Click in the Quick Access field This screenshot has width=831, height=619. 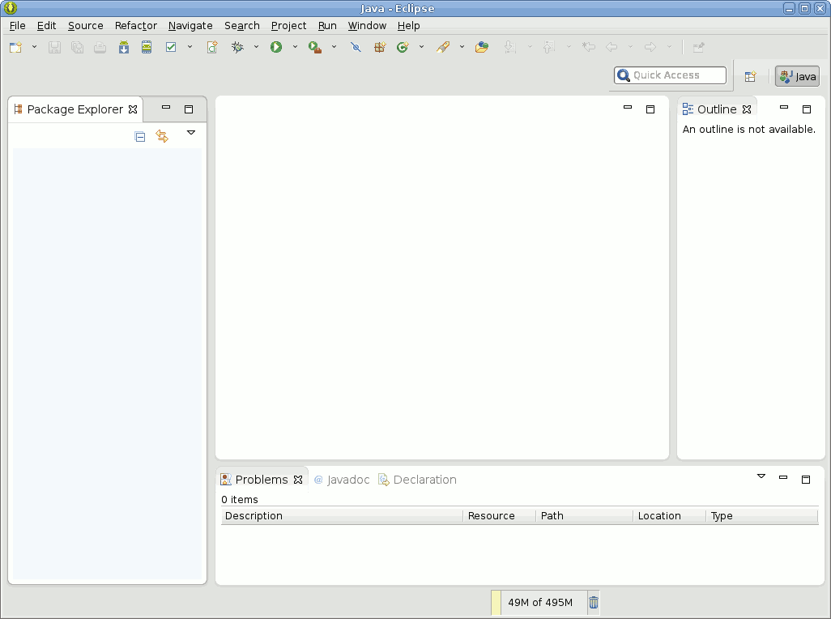pos(670,75)
